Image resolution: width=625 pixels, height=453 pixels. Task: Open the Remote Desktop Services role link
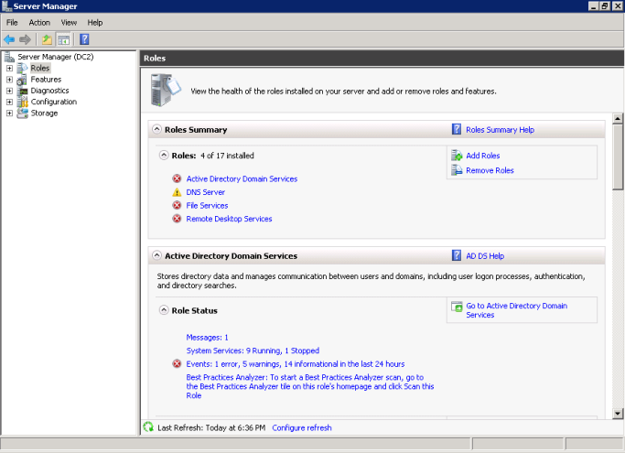[229, 219]
